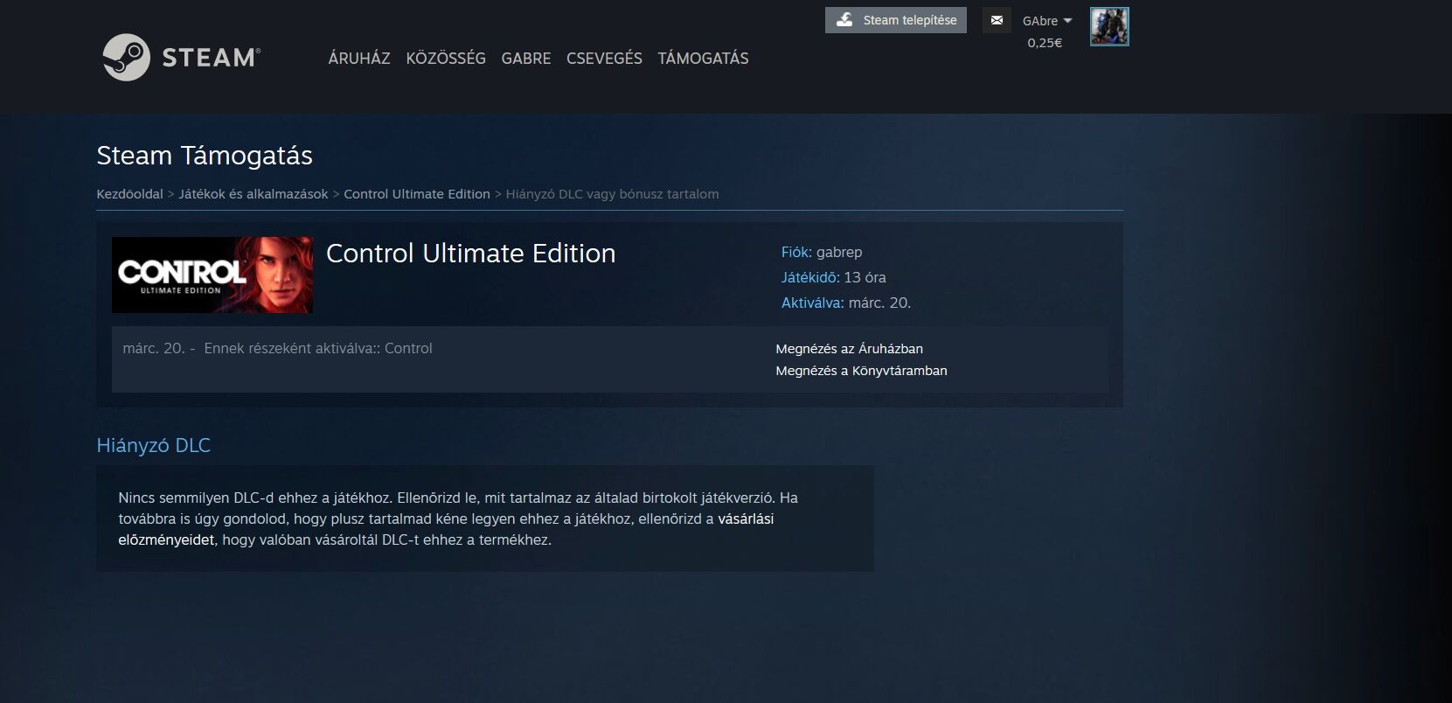Screen dimensions: 1452x703
Task: Open the KÖZÖSSÉG menu
Action: pyautogui.click(x=446, y=58)
